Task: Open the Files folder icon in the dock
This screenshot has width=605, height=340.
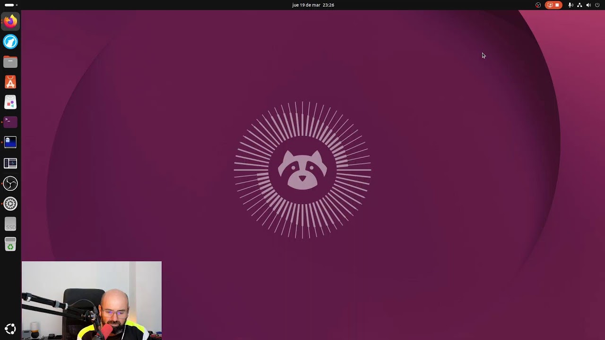Action: 10,62
